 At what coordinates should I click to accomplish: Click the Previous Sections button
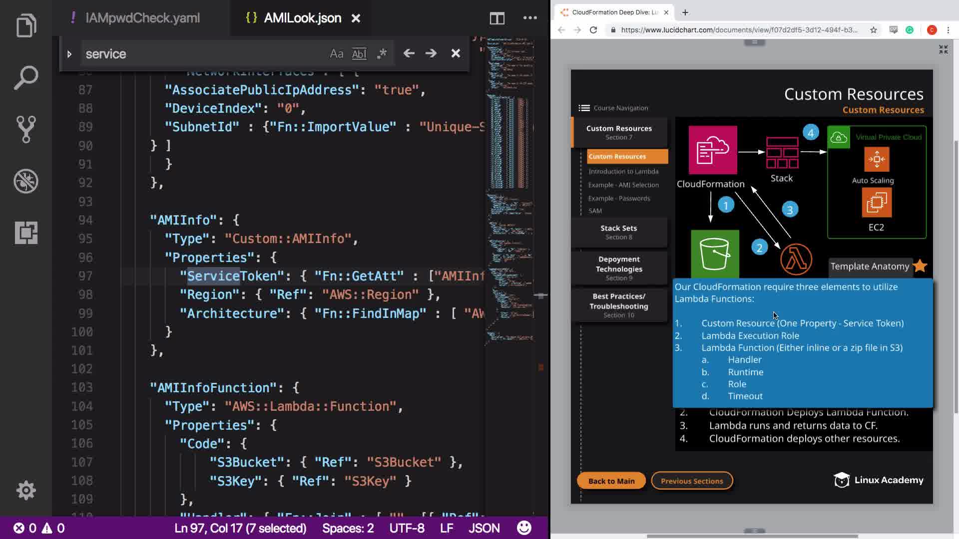692,481
